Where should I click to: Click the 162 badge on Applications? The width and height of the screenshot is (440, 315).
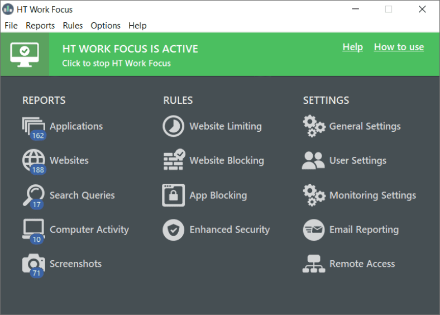point(38,136)
